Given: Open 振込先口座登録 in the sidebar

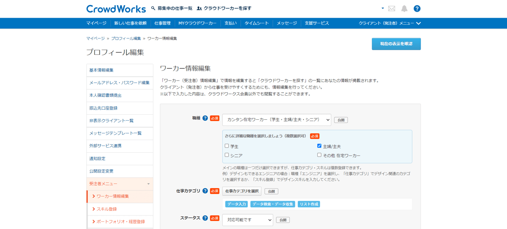Looking at the screenshot, I should [120, 108].
